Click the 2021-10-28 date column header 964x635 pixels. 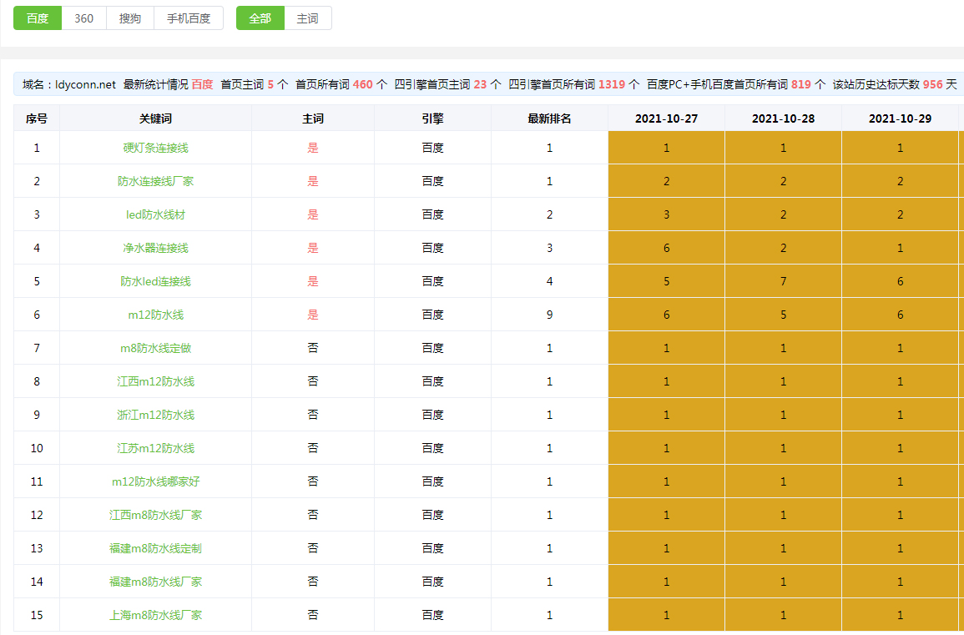[x=783, y=118]
